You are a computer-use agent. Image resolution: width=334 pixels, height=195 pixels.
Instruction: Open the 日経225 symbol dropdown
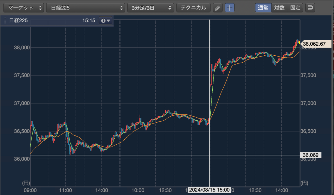(x=86, y=8)
